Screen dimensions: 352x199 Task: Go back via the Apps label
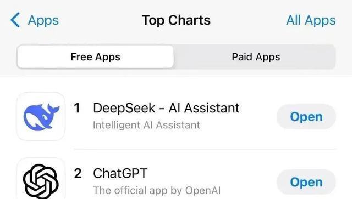pyautogui.click(x=43, y=21)
